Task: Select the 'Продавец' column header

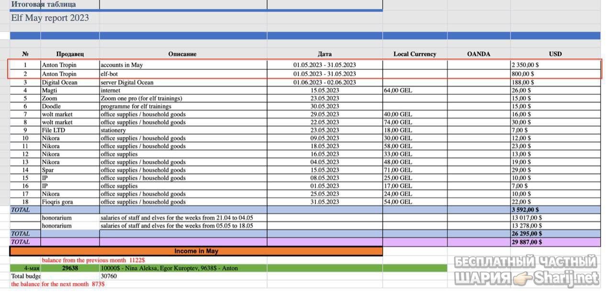Action: (70, 54)
